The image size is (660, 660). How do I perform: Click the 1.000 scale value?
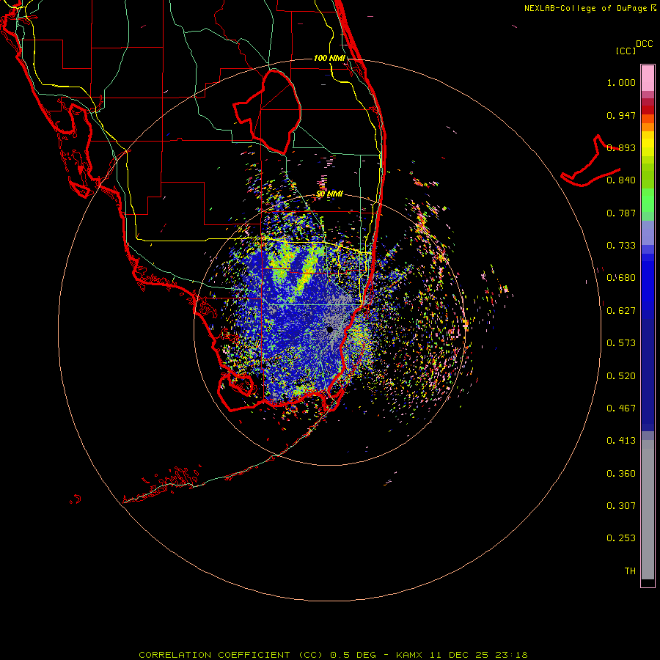(x=621, y=82)
